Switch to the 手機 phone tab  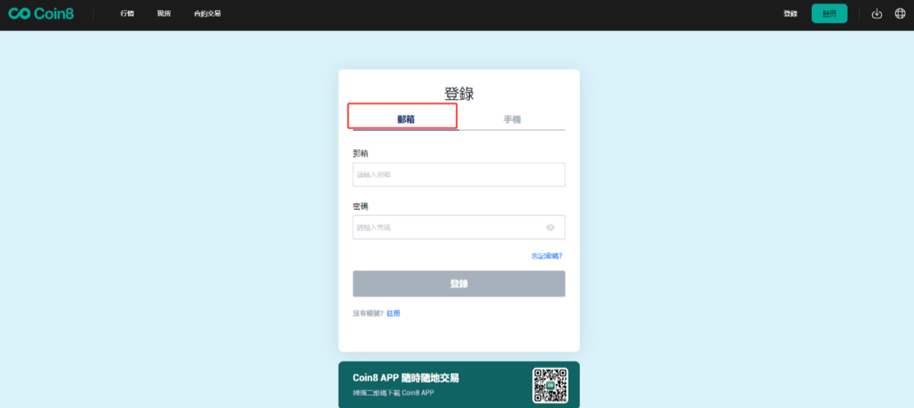pyautogui.click(x=513, y=120)
